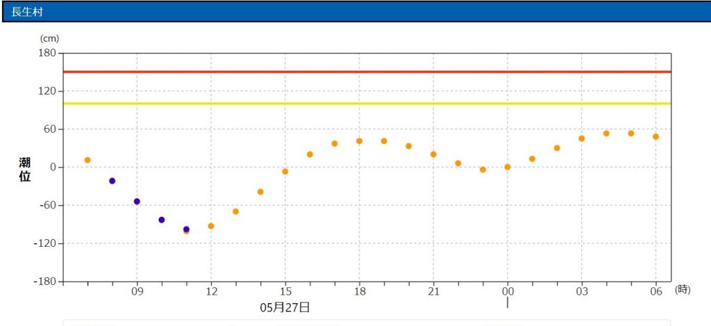
Task: Select the blue observed point at 11 hours
Action: click(x=186, y=229)
